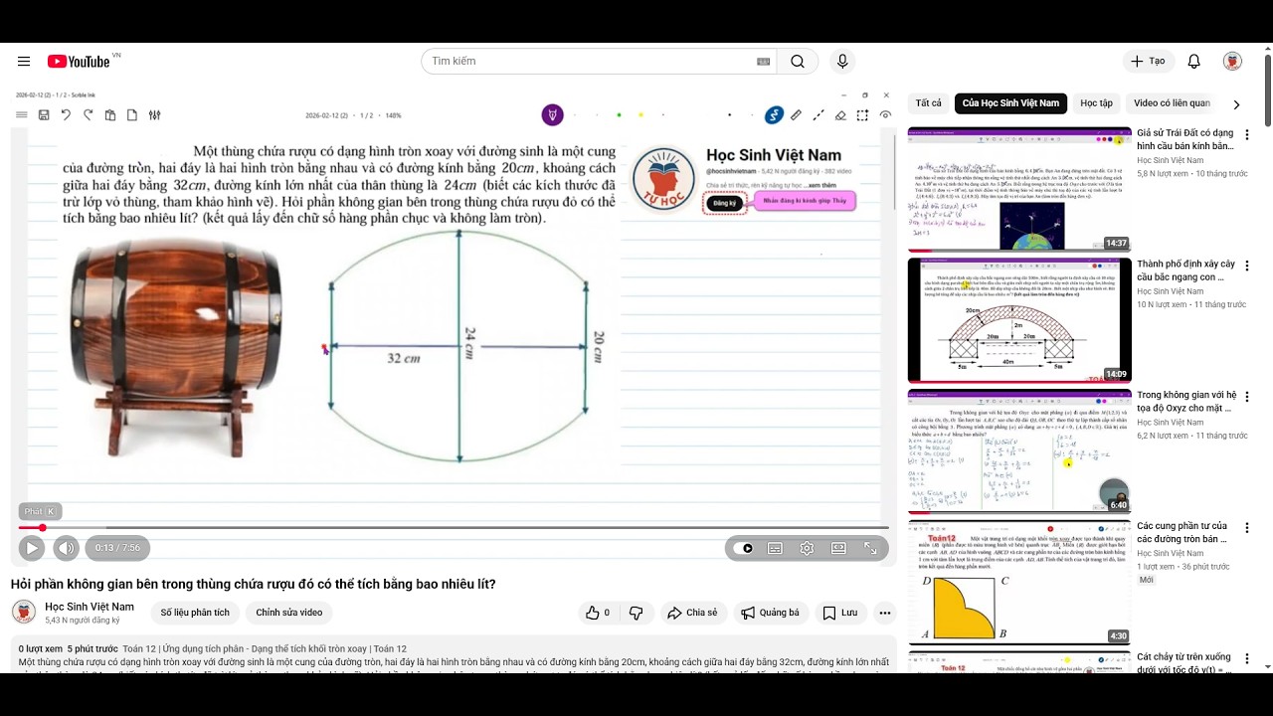Click the 'Chỉnh sửa video' button
The height and width of the screenshot is (716, 1273).
(x=289, y=613)
